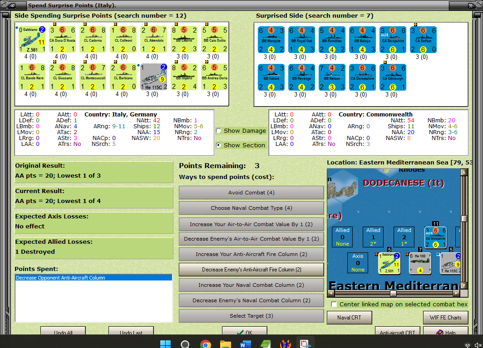Viewport: 483px width, 348px height.
Task: Select the BB Nelson counter
Action: (332, 77)
